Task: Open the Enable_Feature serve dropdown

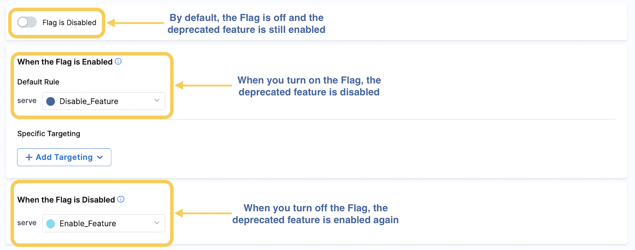Action: click(103, 223)
